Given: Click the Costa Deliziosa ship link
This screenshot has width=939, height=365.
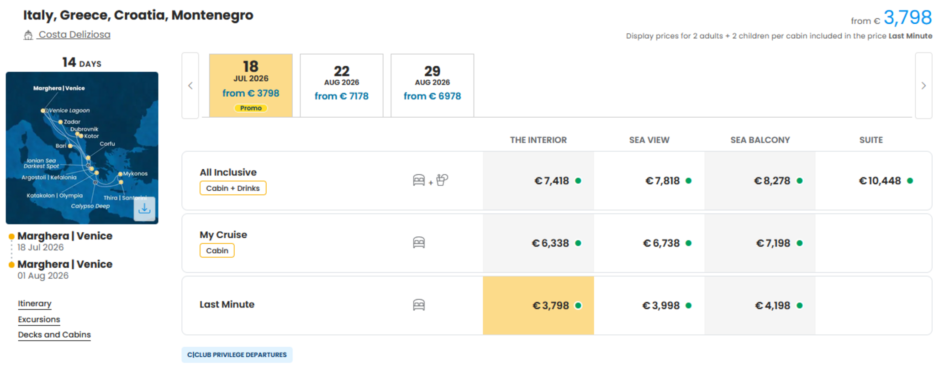Looking at the screenshot, I should (74, 35).
